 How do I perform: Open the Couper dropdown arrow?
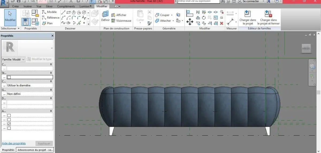click(x=172, y=15)
